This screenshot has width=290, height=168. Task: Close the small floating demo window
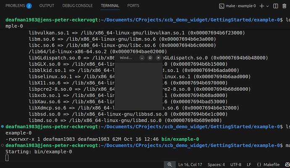[158, 58]
